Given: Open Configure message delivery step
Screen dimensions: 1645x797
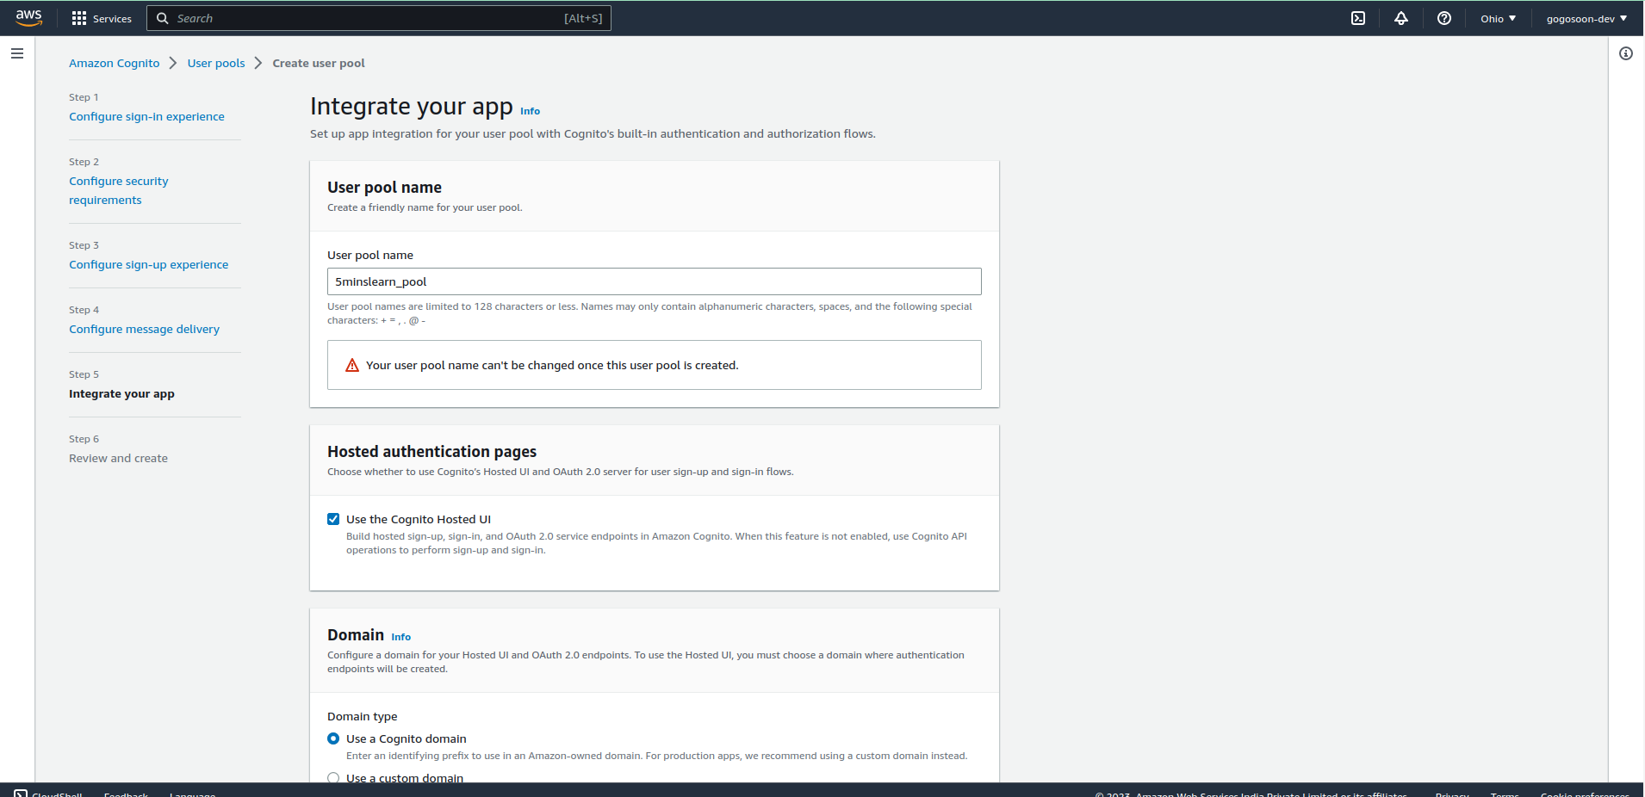Looking at the screenshot, I should [x=144, y=329].
